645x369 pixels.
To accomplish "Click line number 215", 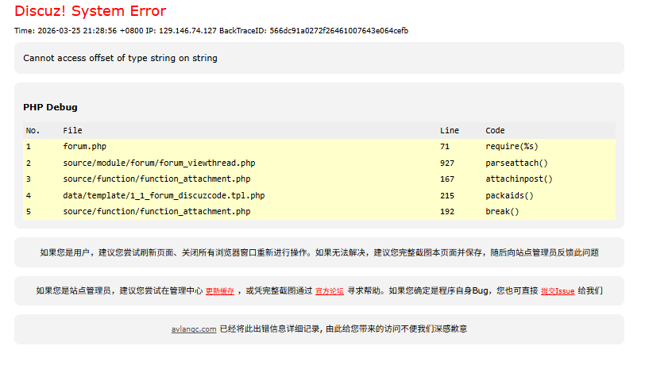I will click(447, 195).
